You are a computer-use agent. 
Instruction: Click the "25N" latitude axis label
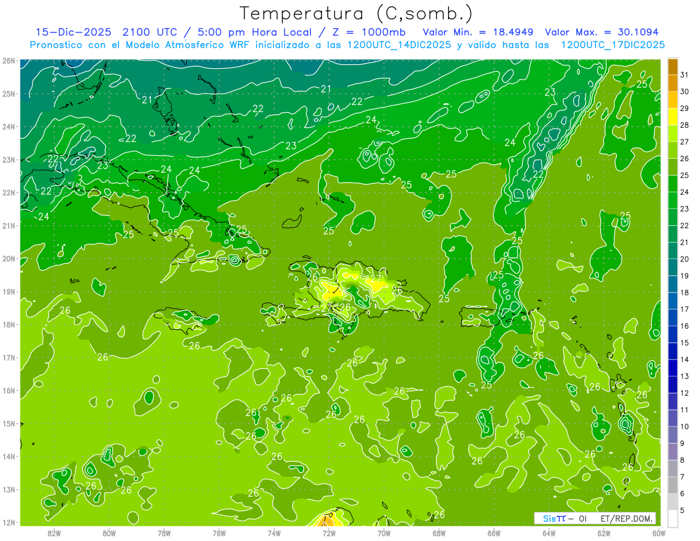(9, 94)
